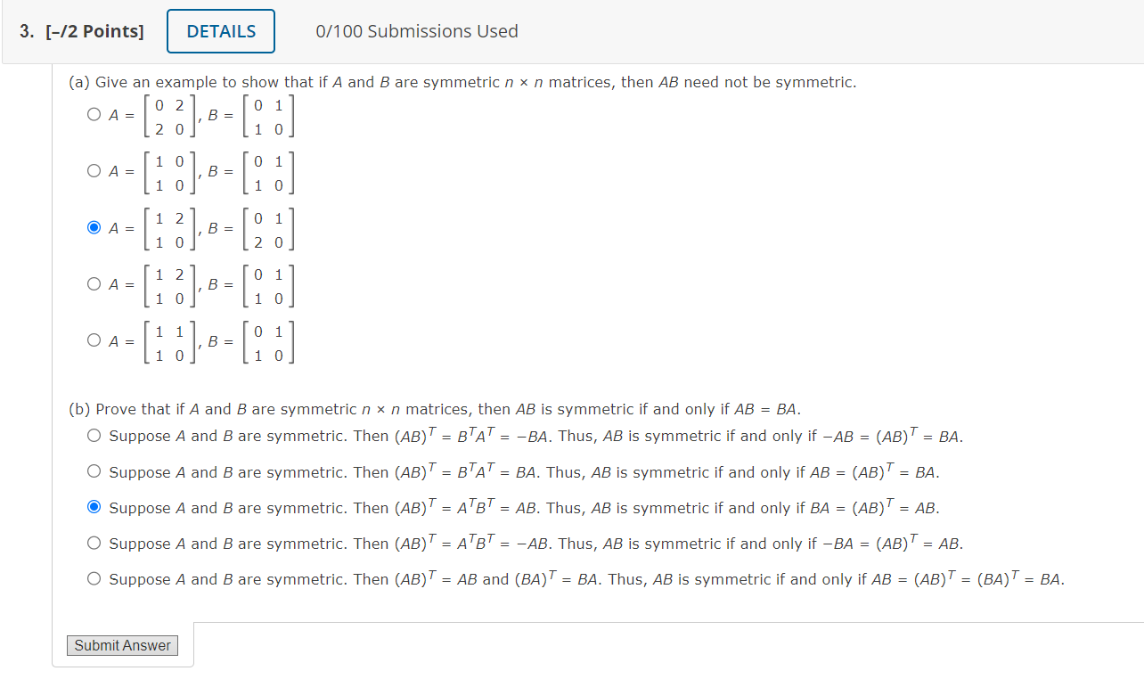
Task: Select the currently marked proof option in part (b)
Action: 94,507
